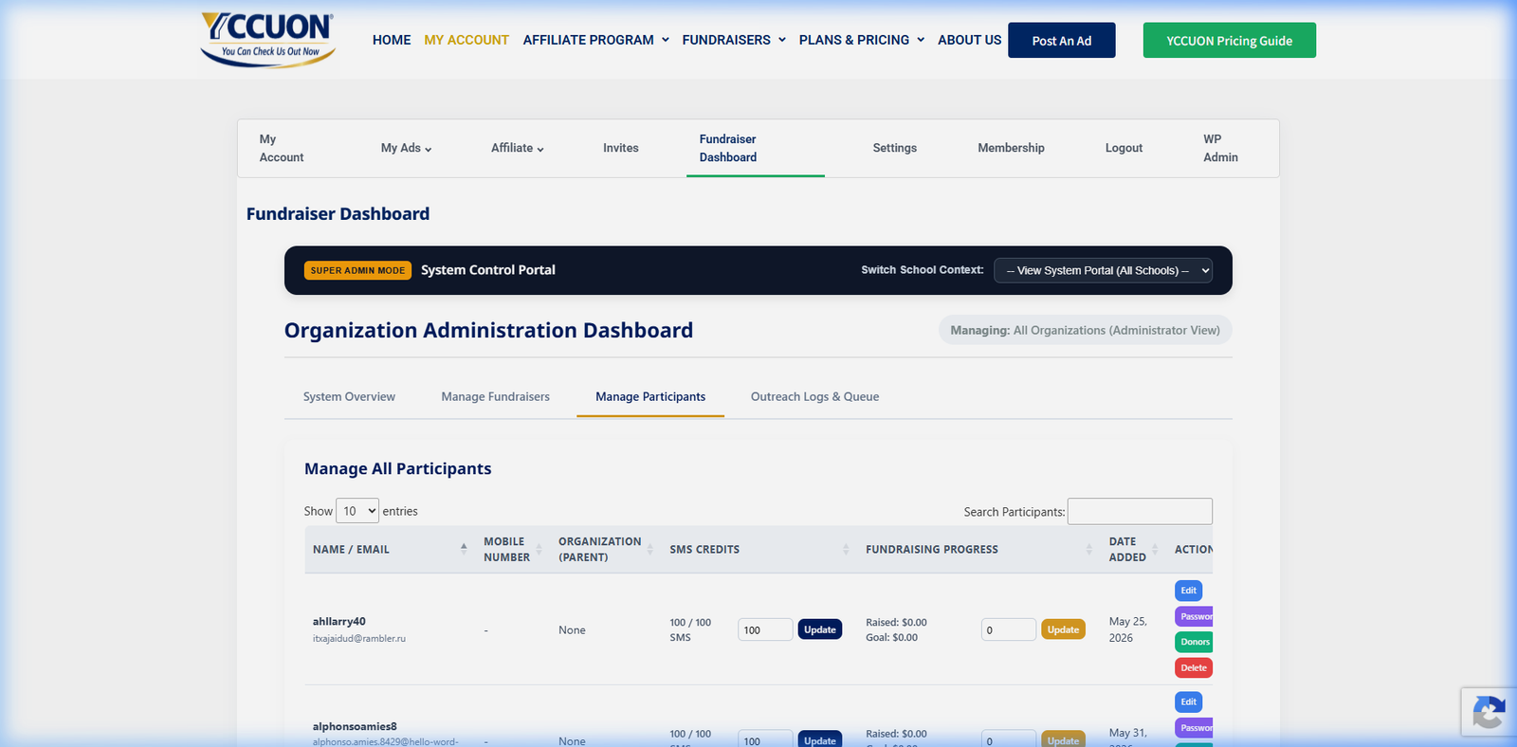
Task: Open Switch School Context dropdown
Action: pyautogui.click(x=1104, y=270)
